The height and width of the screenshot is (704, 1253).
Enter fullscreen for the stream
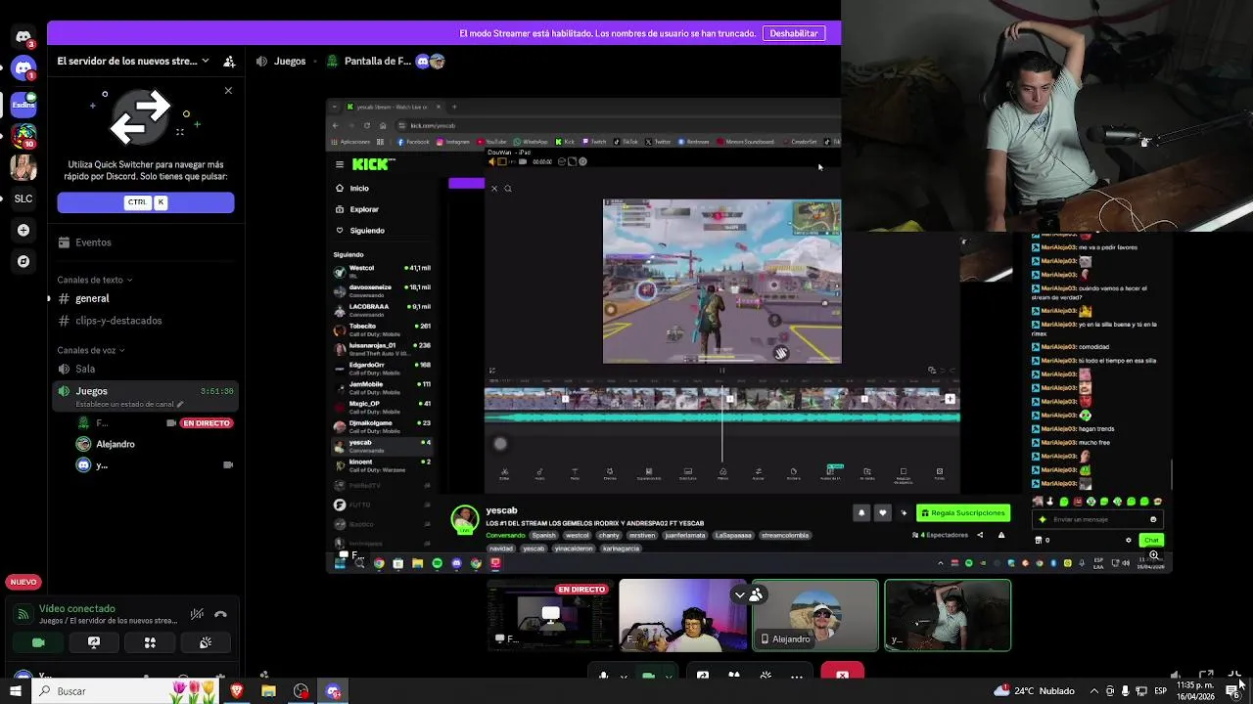[1234, 676]
